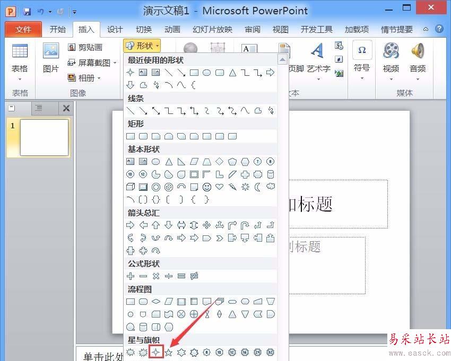Switch to the Home tab

(x=57, y=29)
